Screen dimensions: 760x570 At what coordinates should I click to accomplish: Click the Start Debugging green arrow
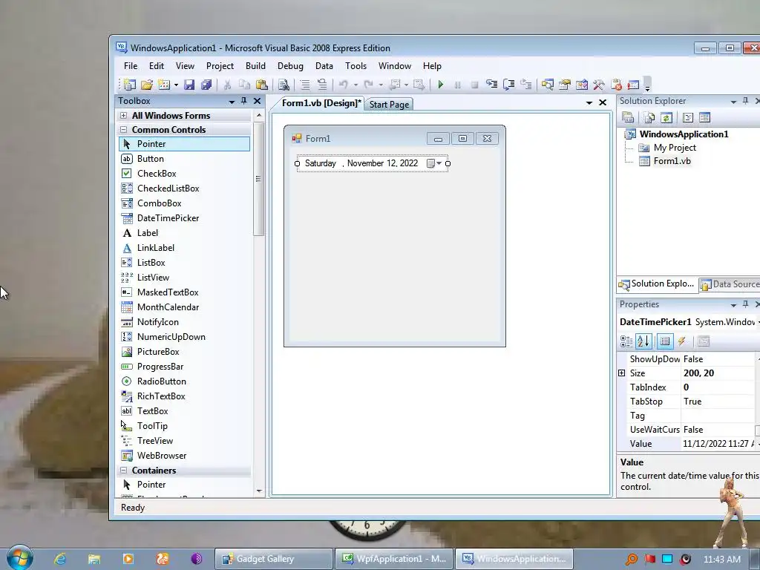click(441, 85)
